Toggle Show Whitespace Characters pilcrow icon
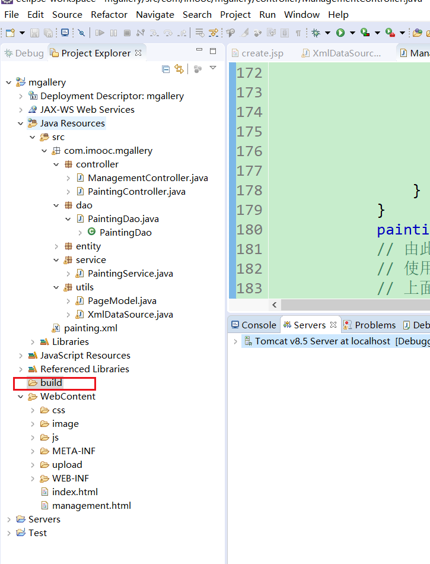The width and height of the screenshot is (430, 564). tap(298, 33)
